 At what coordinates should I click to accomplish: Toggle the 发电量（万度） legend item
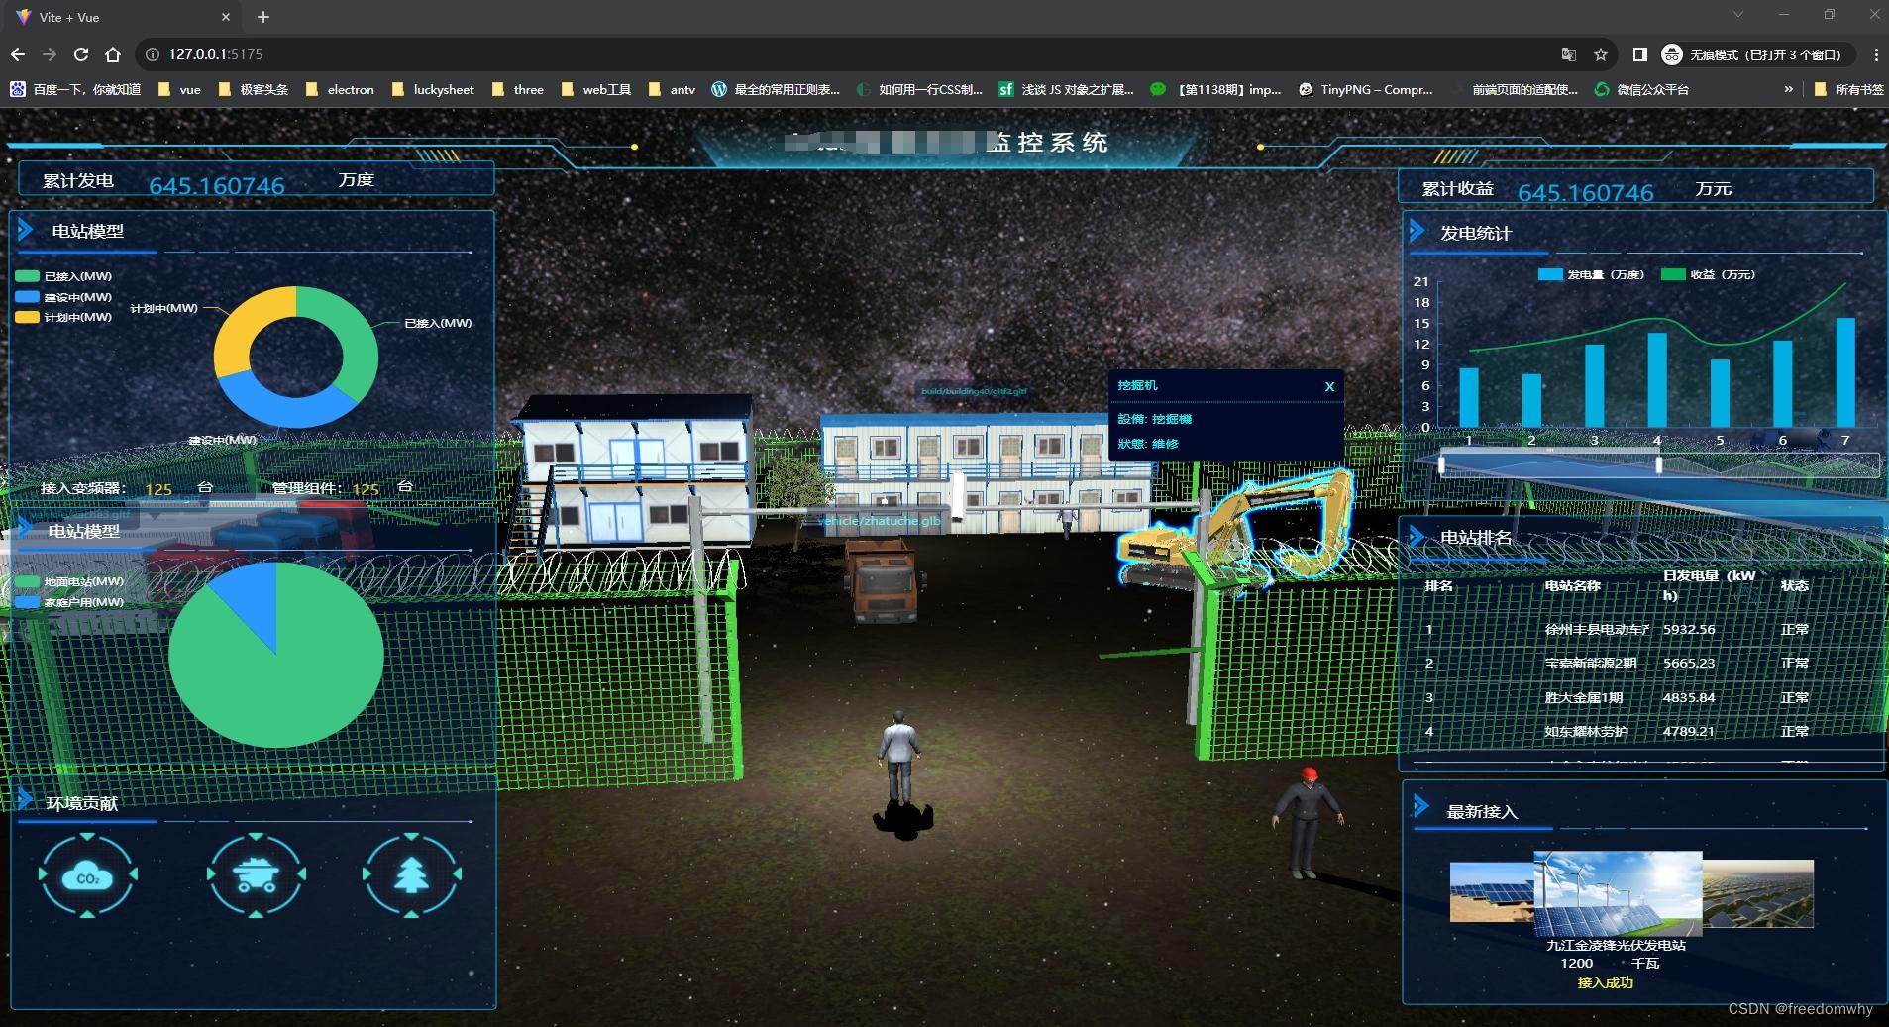[x=1591, y=274]
